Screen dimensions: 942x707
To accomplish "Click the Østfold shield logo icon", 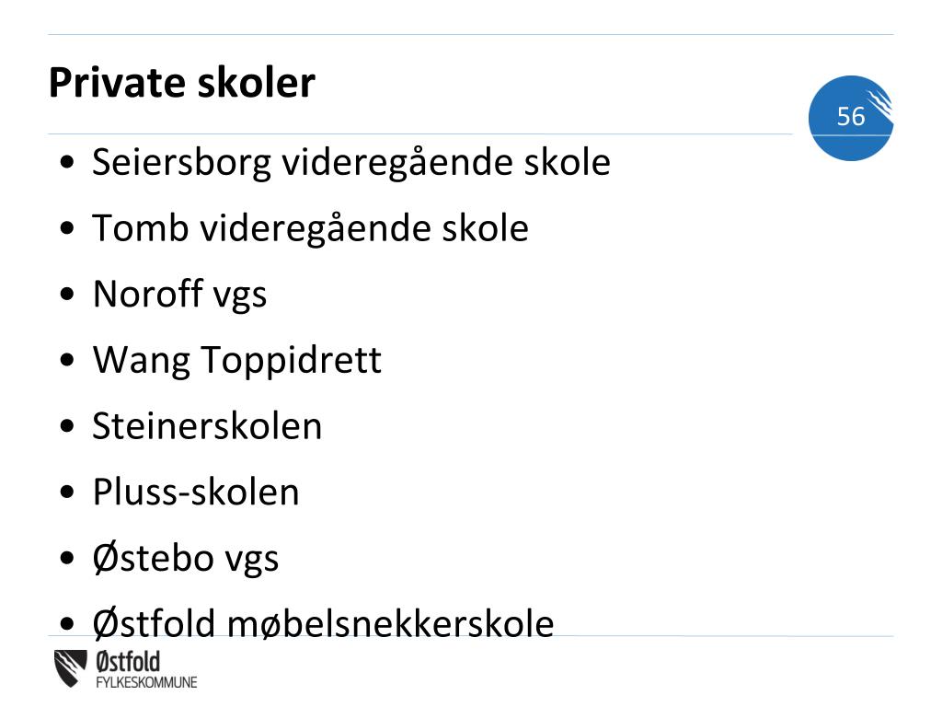I will coord(72,667).
